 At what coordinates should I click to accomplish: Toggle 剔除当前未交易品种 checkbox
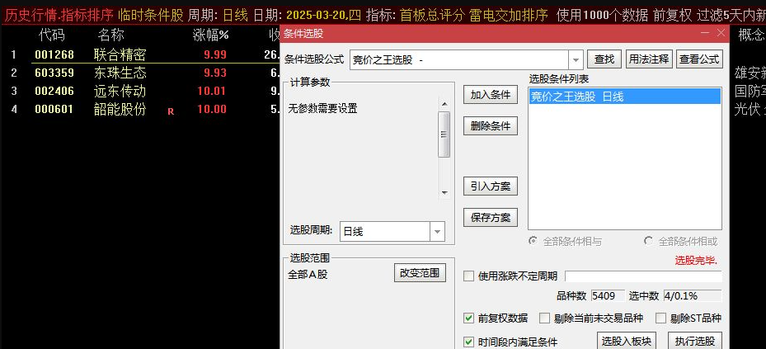[545, 318]
